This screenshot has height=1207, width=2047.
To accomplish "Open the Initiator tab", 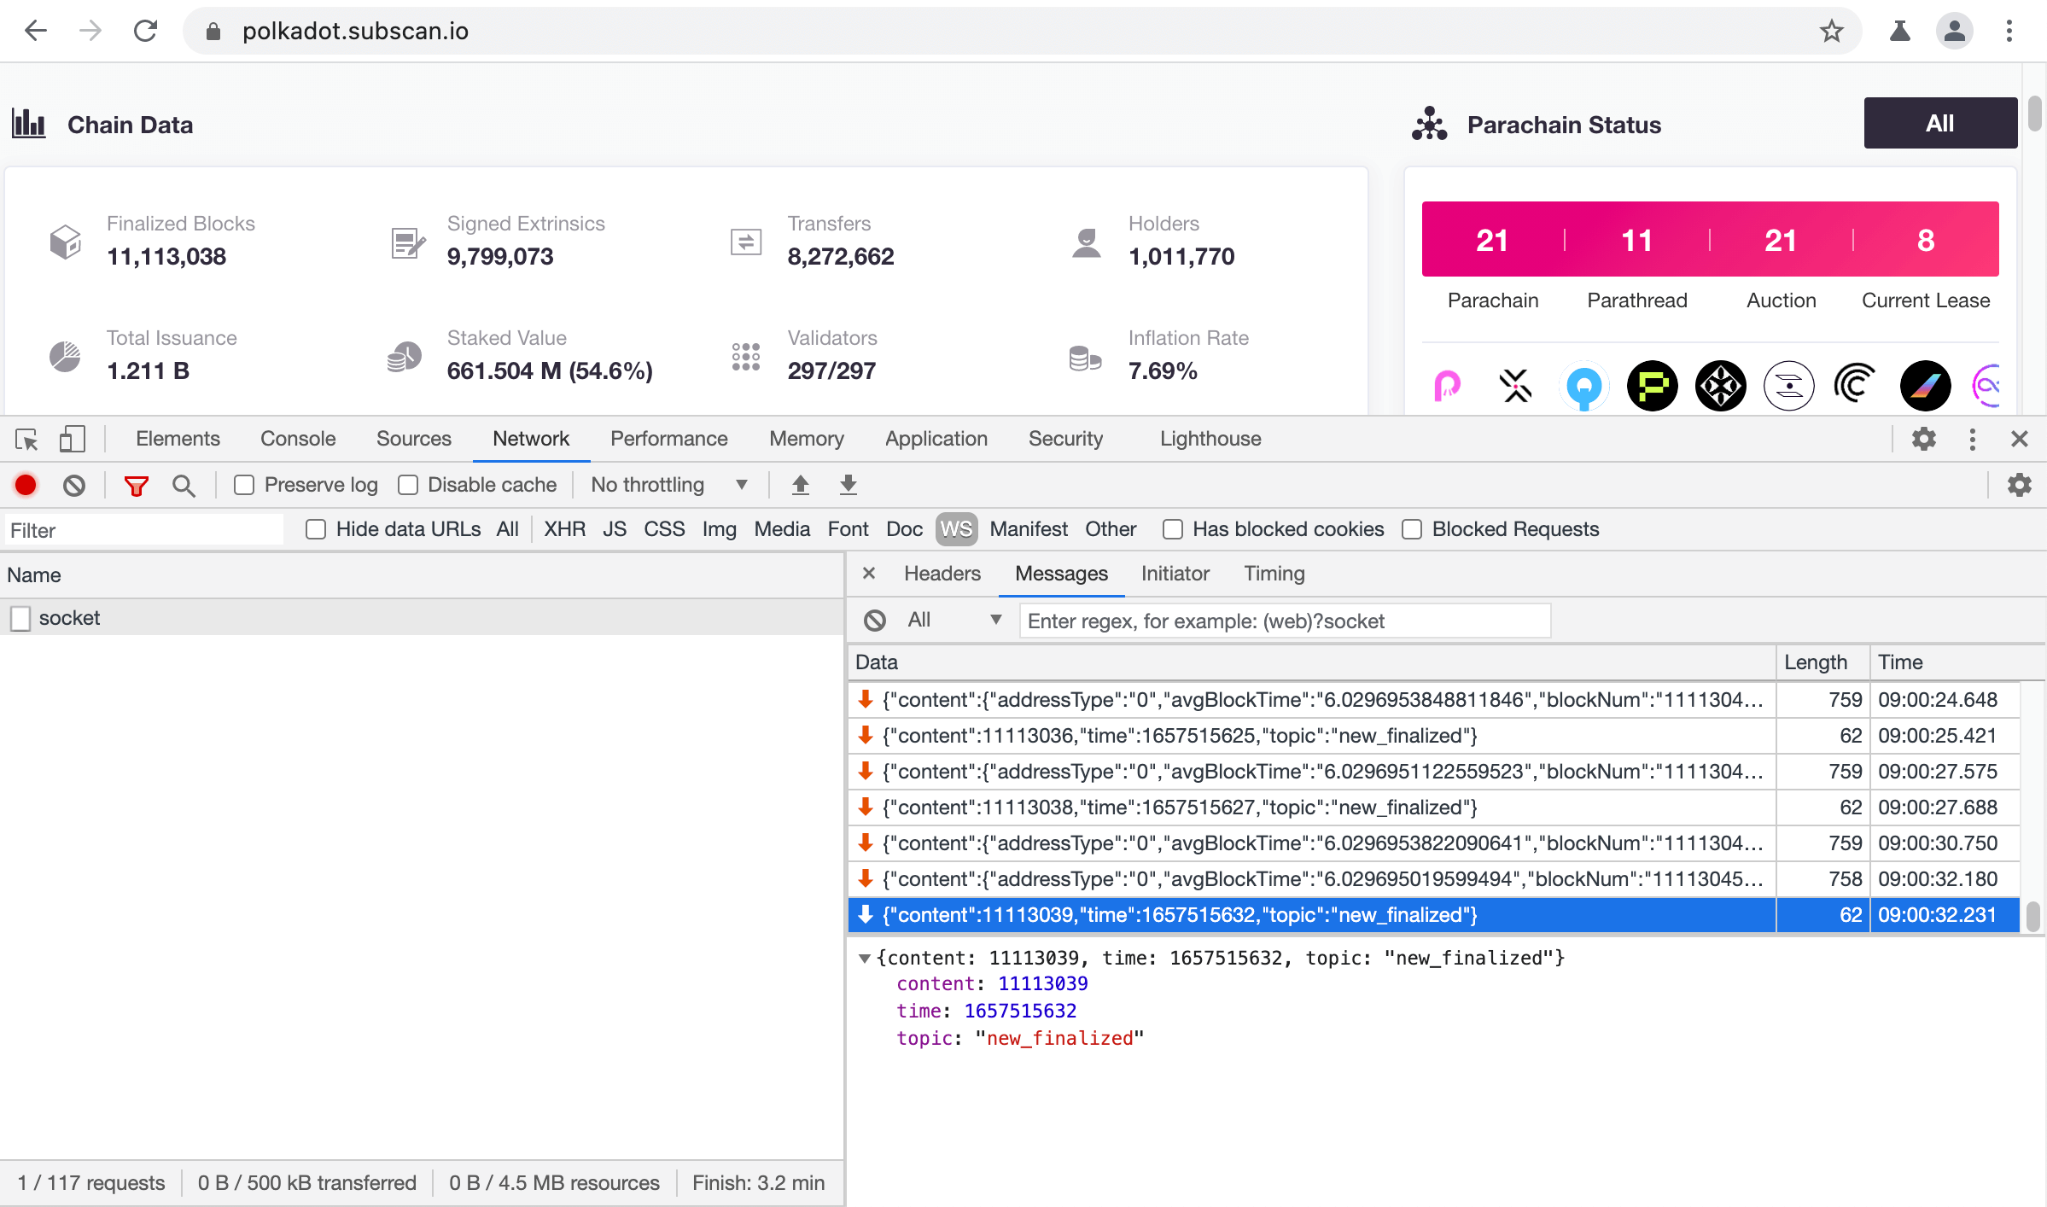I will click(1175, 574).
